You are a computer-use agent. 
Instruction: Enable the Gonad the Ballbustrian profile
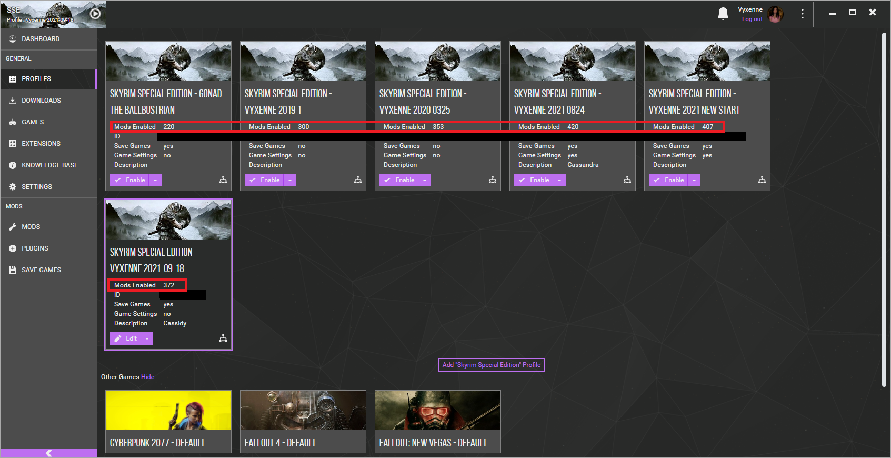pyautogui.click(x=129, y=180)
